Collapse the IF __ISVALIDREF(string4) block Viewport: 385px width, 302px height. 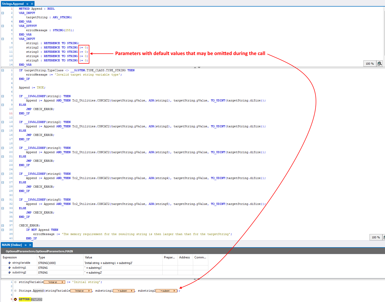pyautogui.click(x=3, y=174)
